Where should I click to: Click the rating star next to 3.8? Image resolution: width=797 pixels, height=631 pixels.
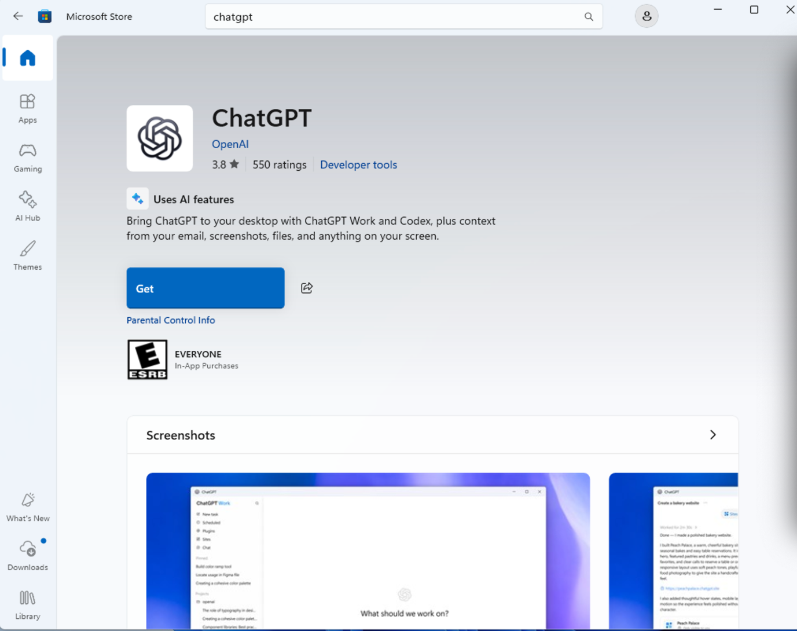[234, 164]
